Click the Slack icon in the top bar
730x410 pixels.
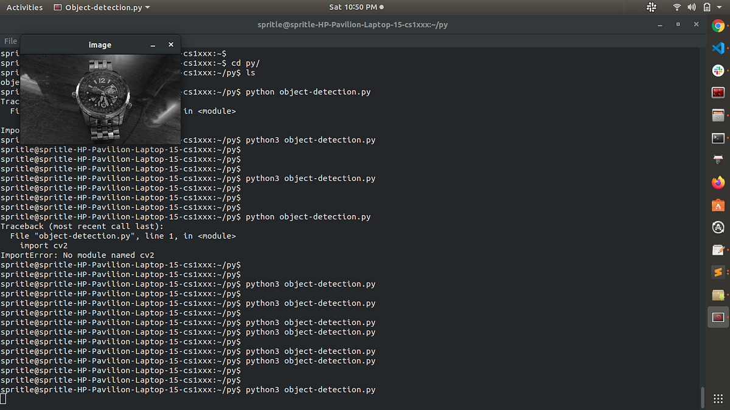pyautogui.click(x=651, y=7)
